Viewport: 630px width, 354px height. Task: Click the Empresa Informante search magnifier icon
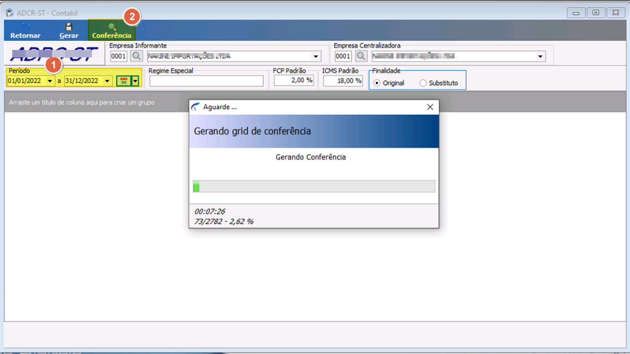137,56
